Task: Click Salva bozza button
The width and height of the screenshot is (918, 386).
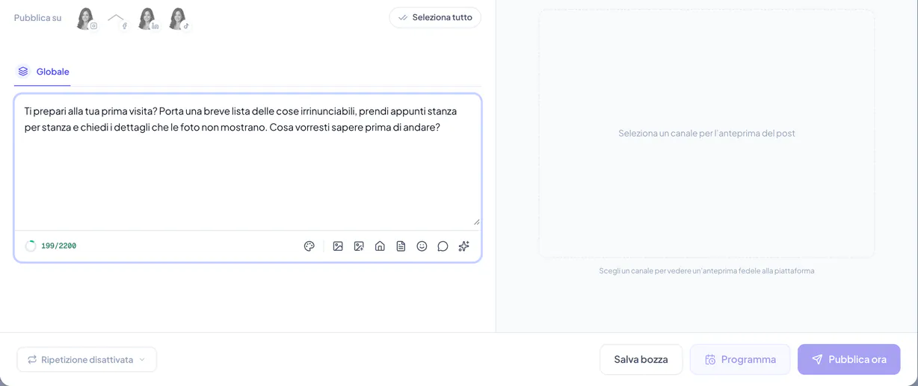Action: tap(641, 360)
